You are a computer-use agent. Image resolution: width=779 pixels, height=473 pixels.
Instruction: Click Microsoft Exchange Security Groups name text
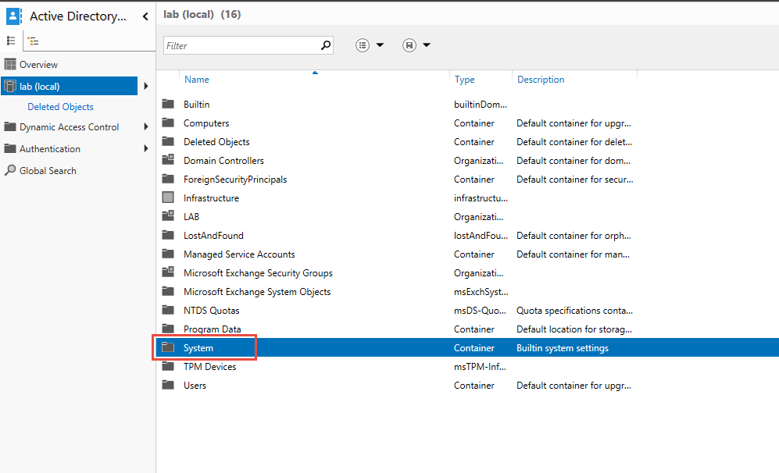coord(258,273)
